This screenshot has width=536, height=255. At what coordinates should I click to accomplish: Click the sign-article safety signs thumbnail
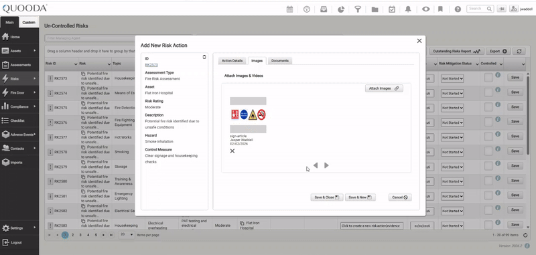click(248, 114)
